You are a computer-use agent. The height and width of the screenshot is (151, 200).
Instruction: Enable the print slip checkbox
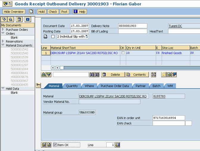click(53, 37)
